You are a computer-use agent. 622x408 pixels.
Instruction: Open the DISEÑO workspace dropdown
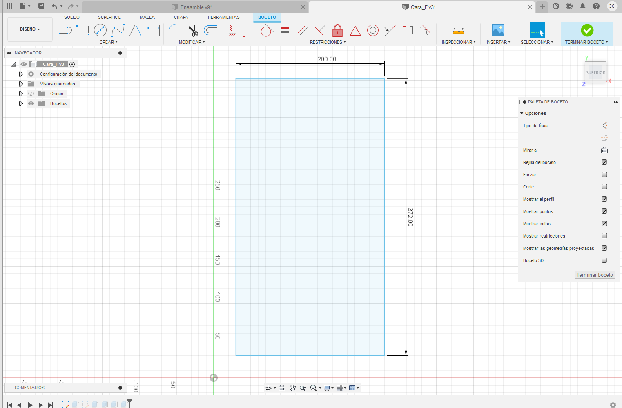coord(30,29)
